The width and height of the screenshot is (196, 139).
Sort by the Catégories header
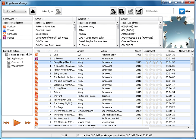17,19
